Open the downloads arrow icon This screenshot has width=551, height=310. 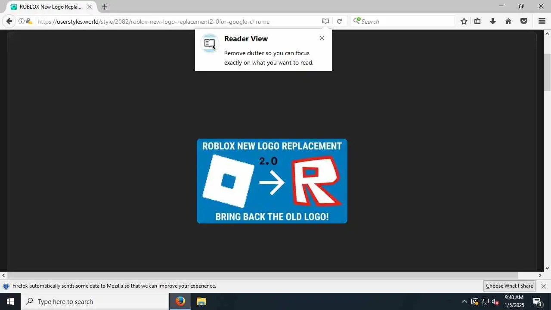coord(493,21)
